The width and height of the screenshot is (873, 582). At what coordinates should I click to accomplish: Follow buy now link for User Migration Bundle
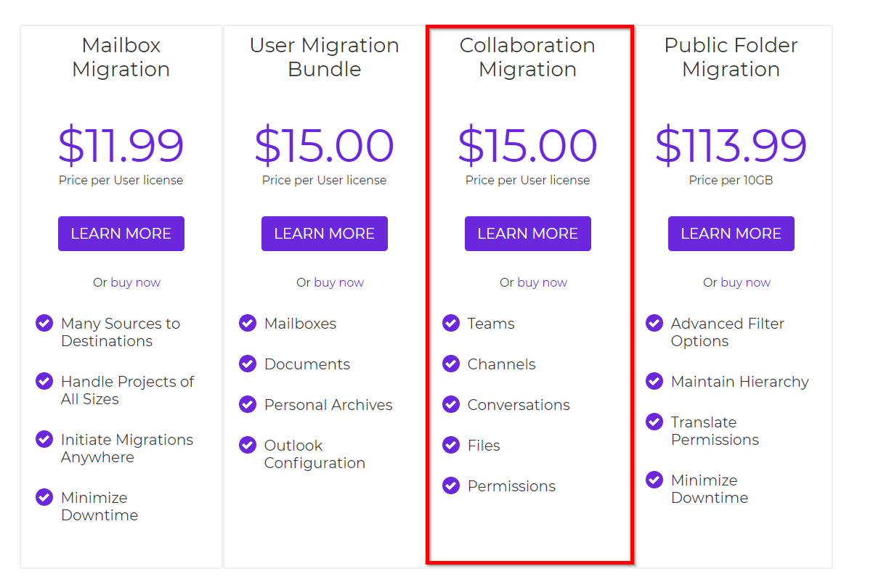coord(339,282)
